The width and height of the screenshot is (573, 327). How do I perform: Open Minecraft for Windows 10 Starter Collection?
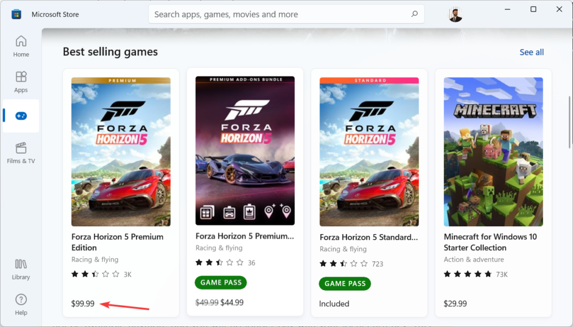492,150
